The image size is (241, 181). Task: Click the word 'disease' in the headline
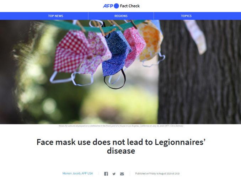coord(121,151)
